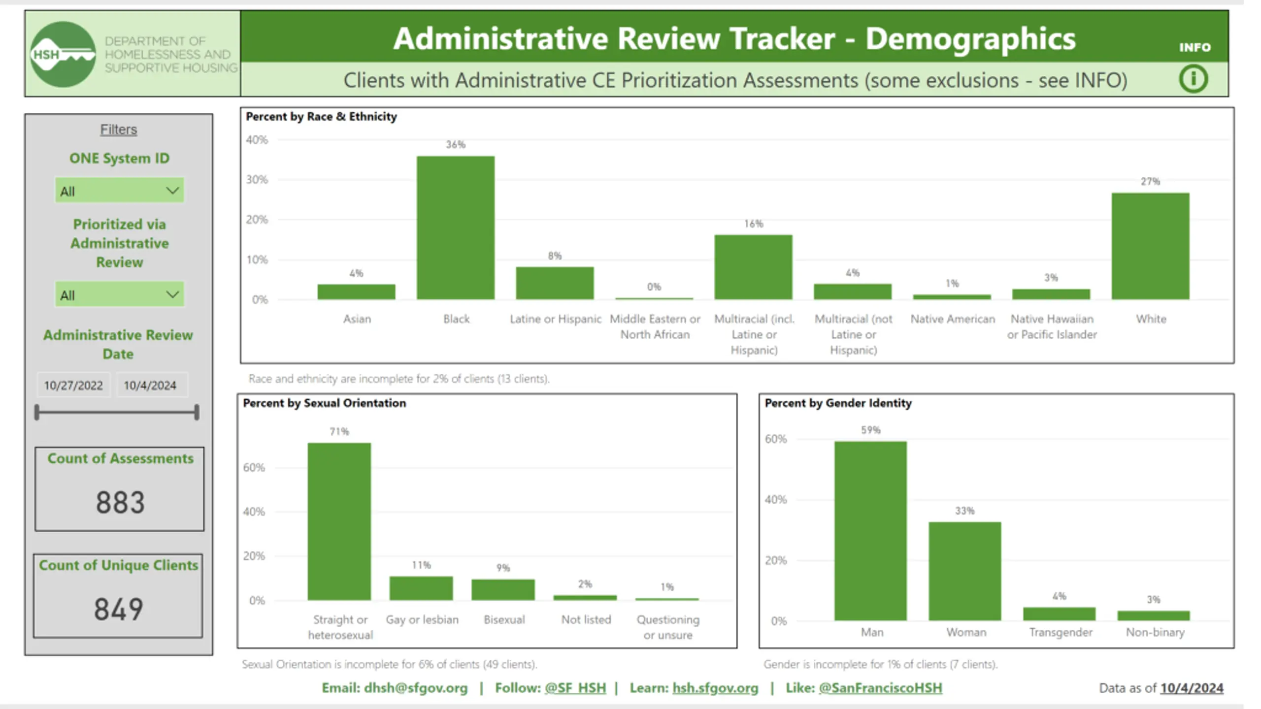Screen dimensions: 1261x709
Task: Click the INFO label in header
Action: tap(1195, 47)
